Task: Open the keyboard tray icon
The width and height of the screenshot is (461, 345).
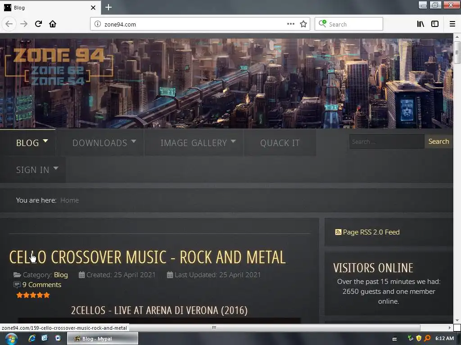Action: tap(394, 339)
